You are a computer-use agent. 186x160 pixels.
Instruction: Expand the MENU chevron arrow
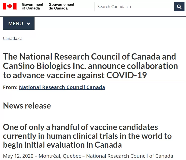point(28,23)
